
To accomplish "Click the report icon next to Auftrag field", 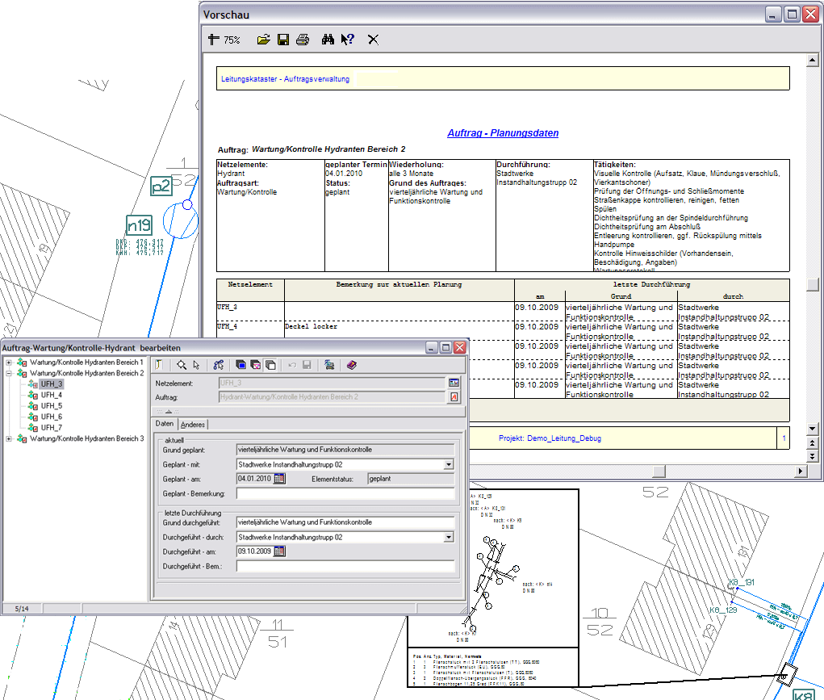I will pyautogui.click(x=454, y=397).
